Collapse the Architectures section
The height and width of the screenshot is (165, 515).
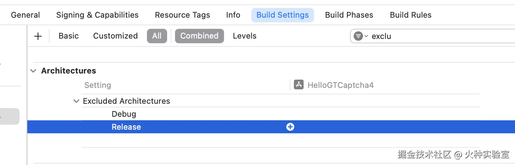coord(33,71)
